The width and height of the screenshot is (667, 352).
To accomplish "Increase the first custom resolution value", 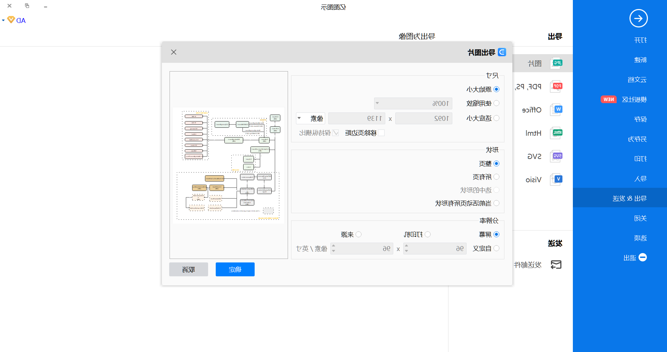I will coord(406,246).
